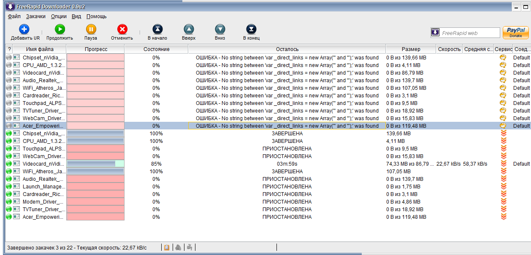
Task: Click the Добавить UR add button
Action: point(25,30)
